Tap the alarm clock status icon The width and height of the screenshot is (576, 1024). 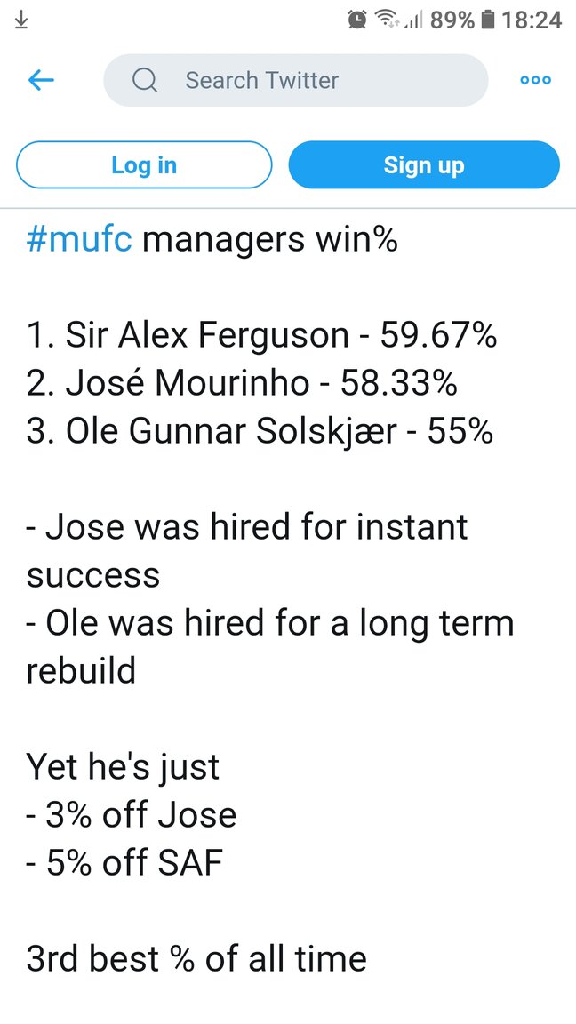click(357, 19)
